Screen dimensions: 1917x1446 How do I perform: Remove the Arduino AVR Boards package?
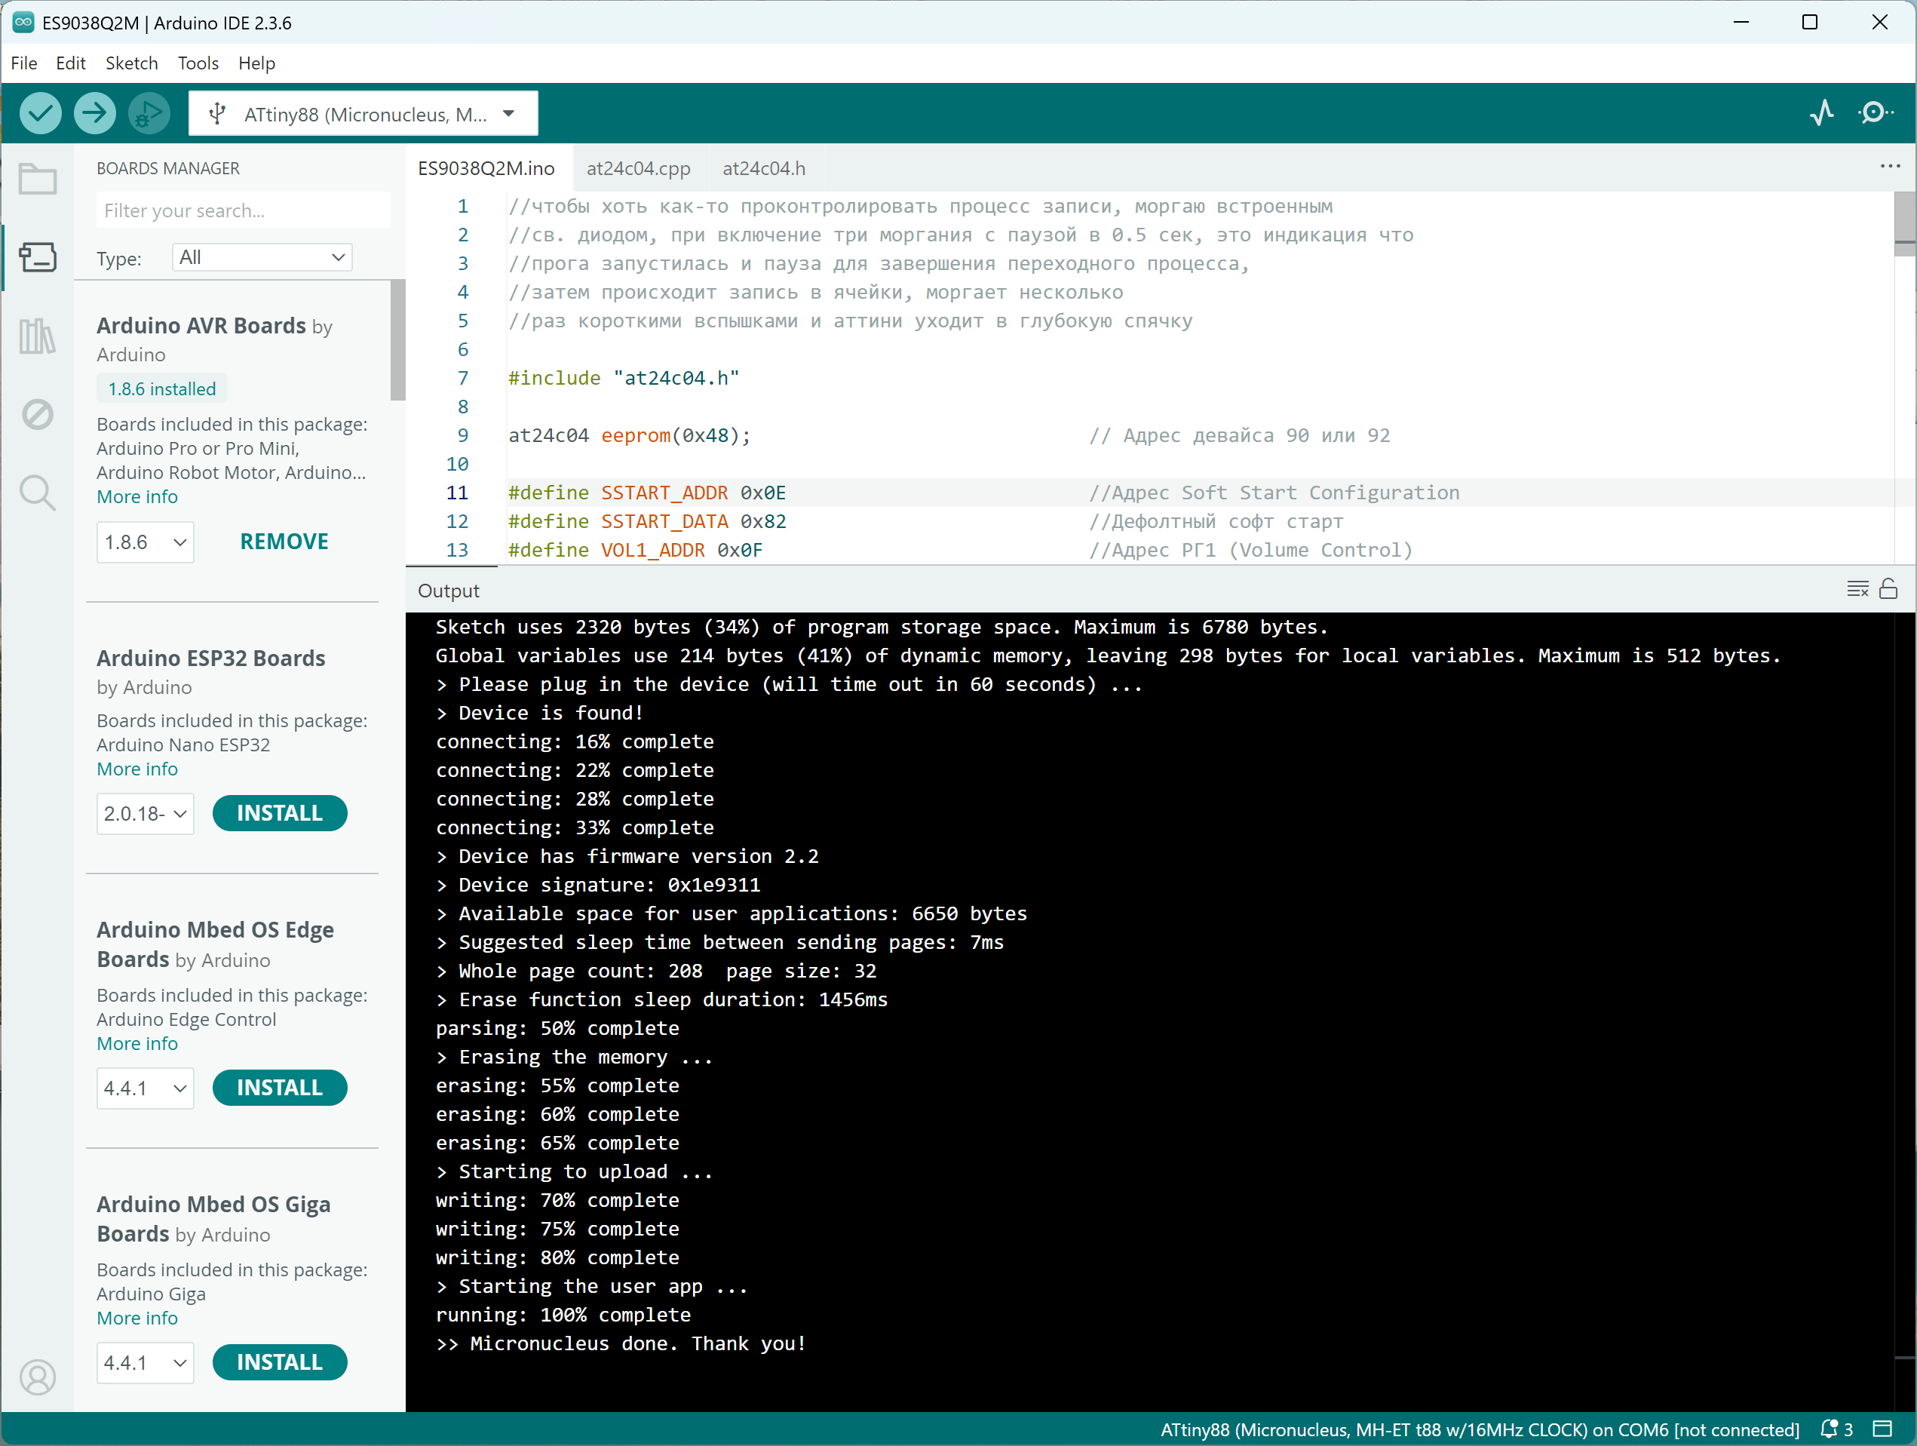click(x=284, y=542)
